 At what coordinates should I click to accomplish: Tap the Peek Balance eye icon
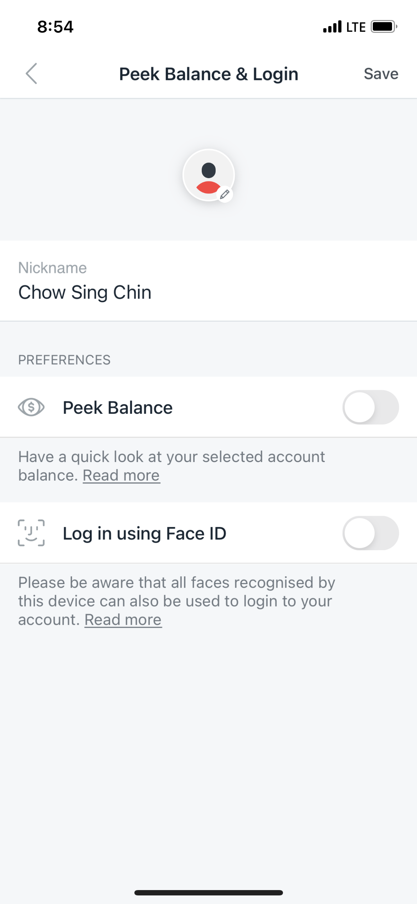click(31, 407)
